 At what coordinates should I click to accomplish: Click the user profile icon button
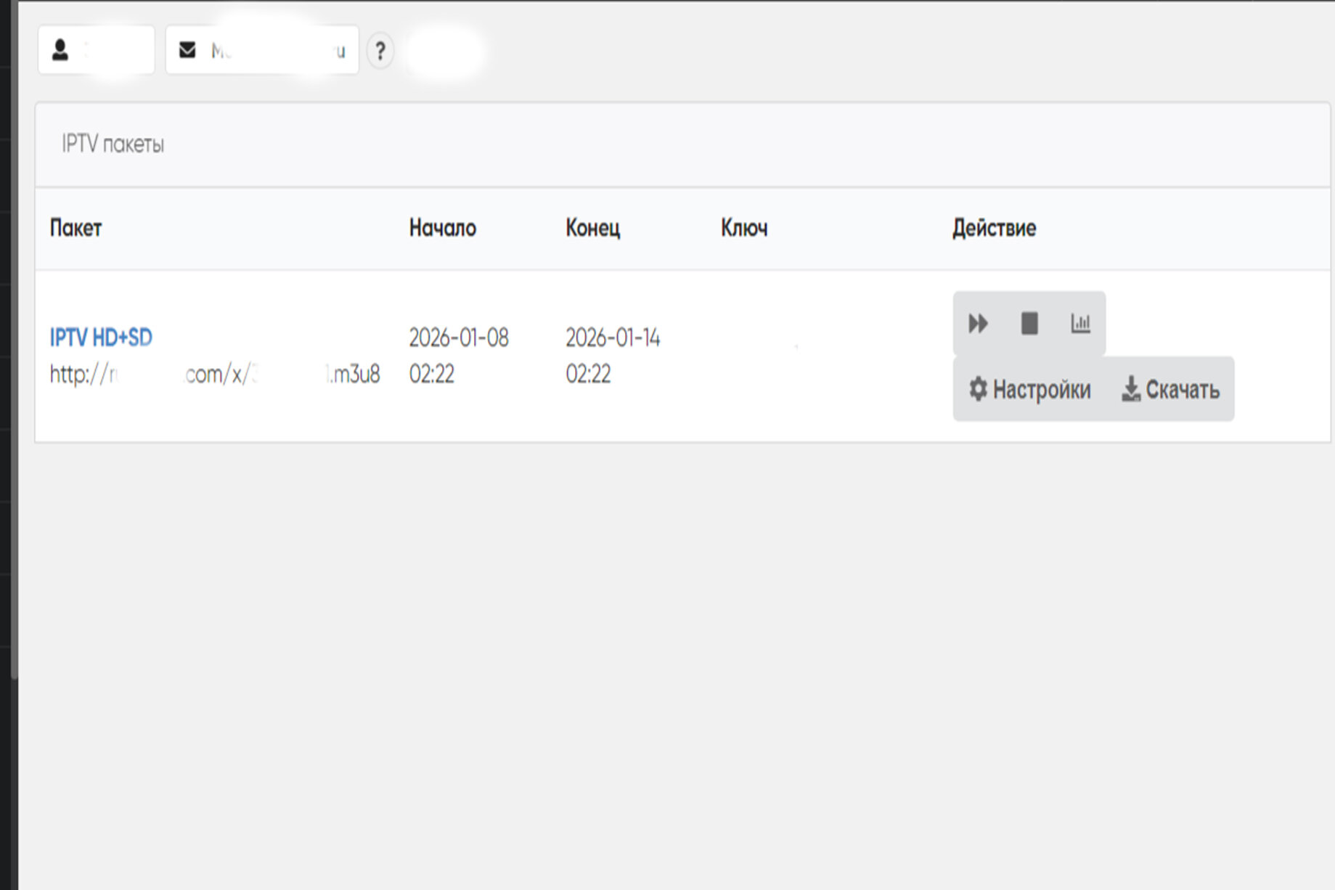[95, 50]
